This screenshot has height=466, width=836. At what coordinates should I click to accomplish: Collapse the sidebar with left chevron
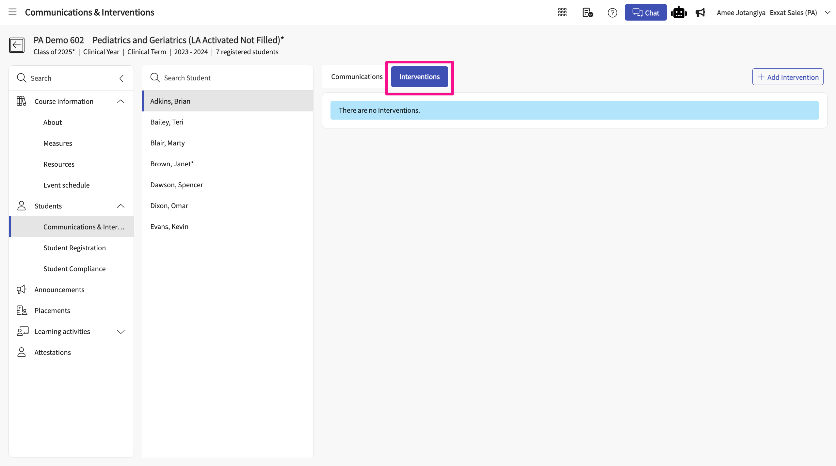pos(121,78)
